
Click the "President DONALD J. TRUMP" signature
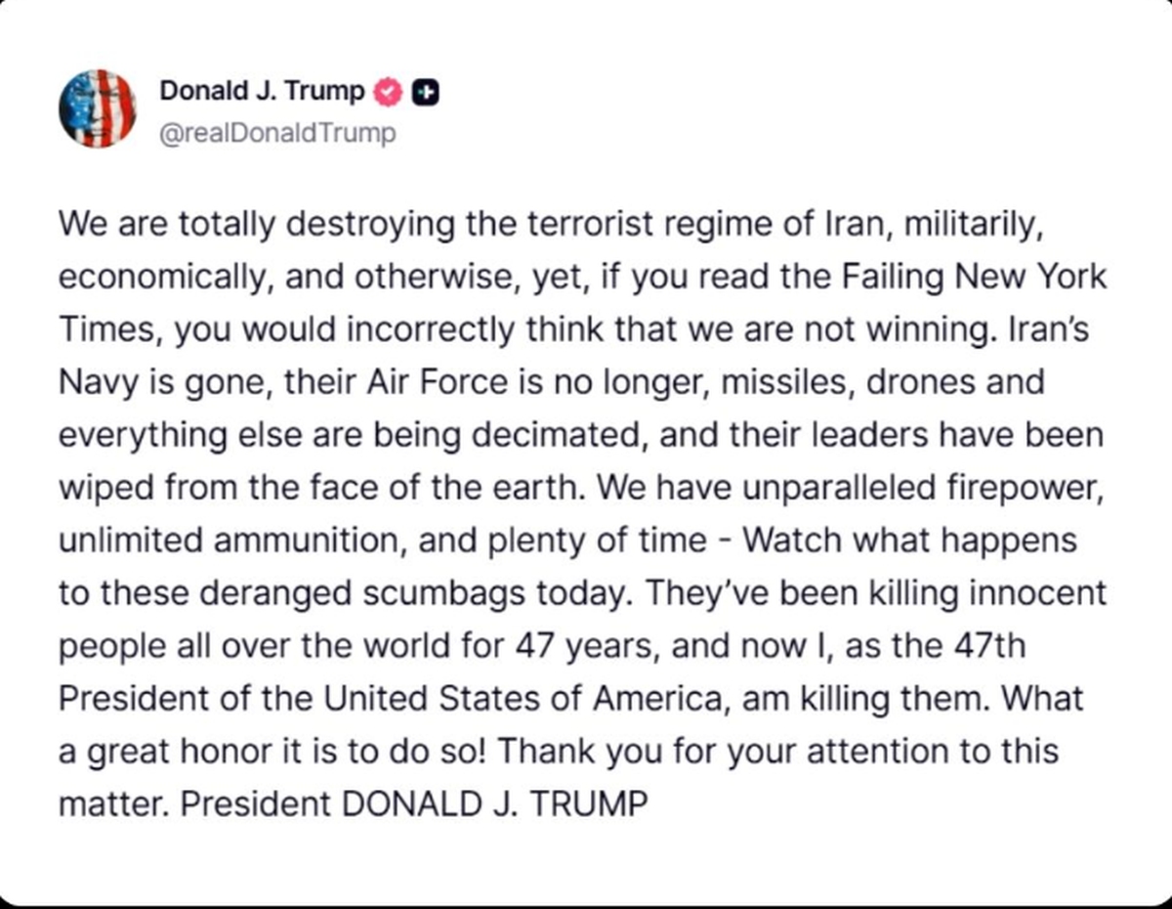click(414, 804)
